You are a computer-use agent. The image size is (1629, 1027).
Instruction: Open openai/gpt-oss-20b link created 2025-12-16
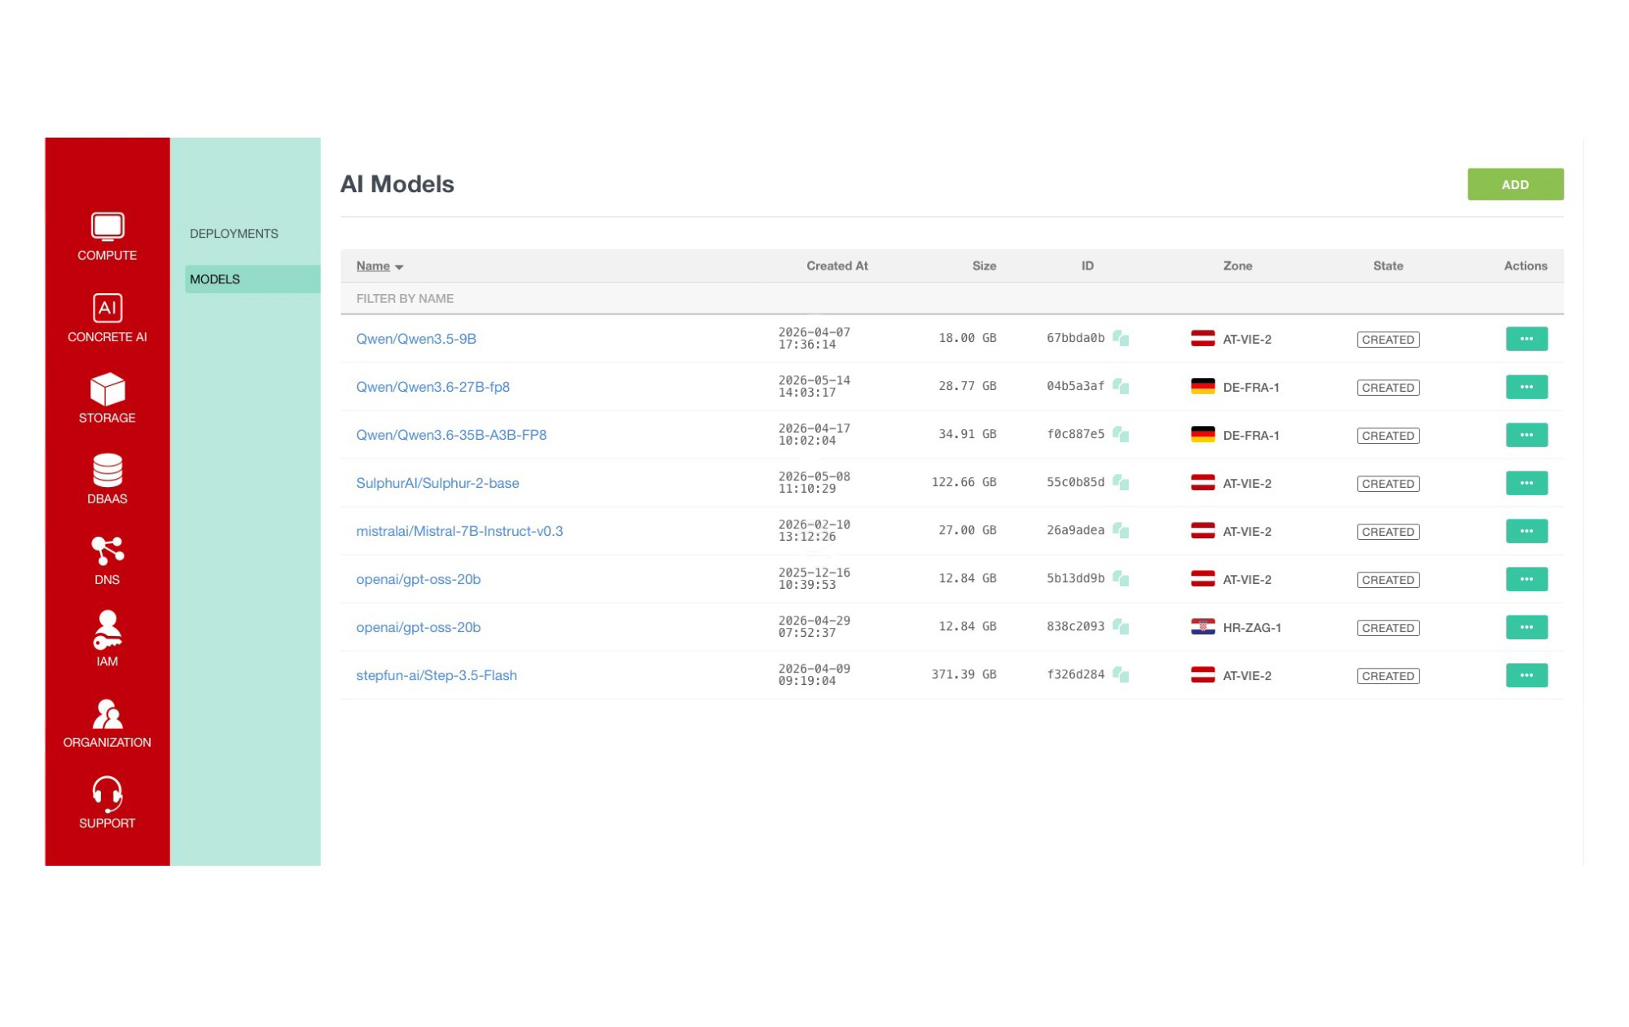coord(418,579)
